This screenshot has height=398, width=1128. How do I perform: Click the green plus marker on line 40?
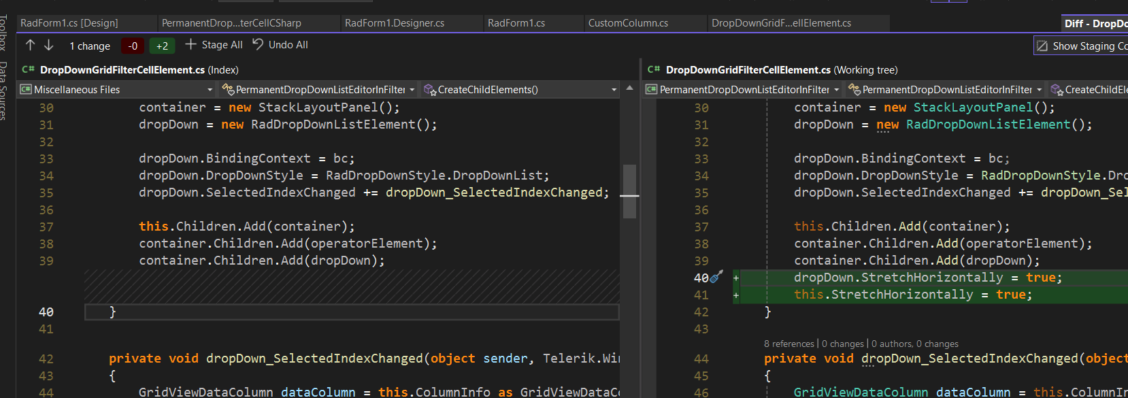coord(736,278)
